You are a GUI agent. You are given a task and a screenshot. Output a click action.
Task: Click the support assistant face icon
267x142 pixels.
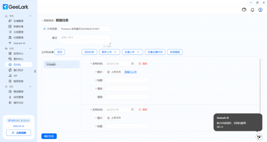coord(244,10)
